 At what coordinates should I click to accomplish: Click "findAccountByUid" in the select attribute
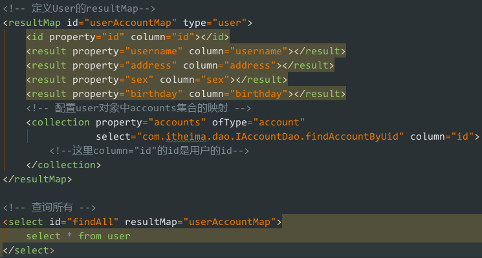click(352, 136)
